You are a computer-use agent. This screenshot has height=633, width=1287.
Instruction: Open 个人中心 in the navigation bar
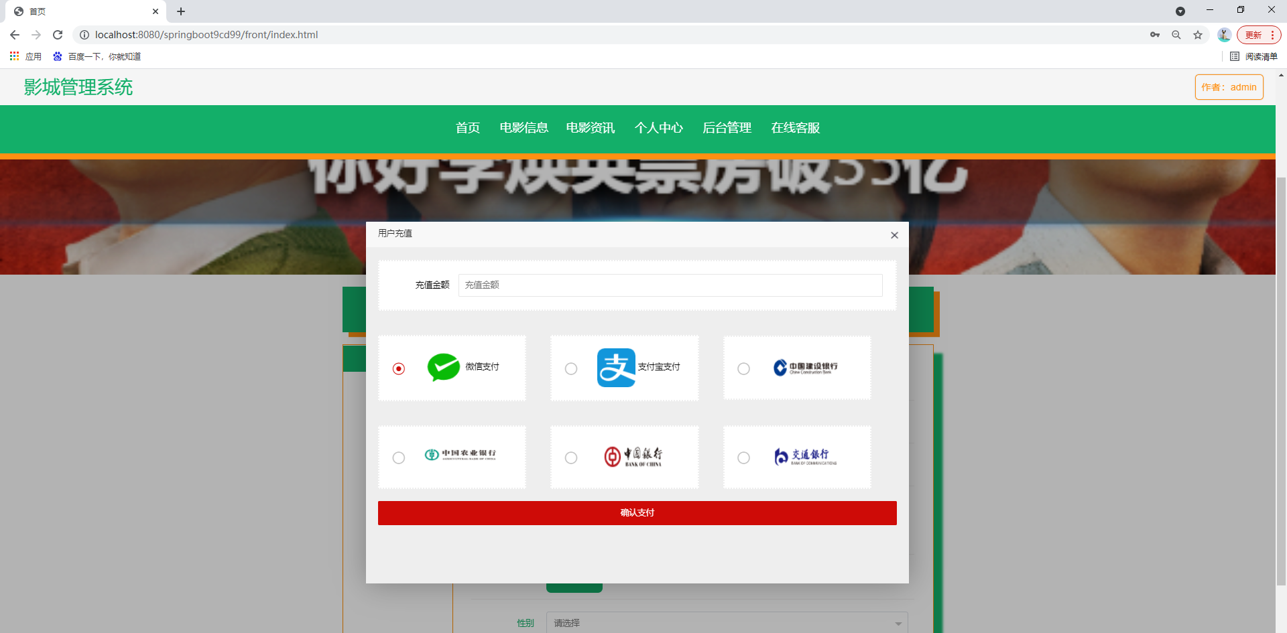tap(659, 128)
